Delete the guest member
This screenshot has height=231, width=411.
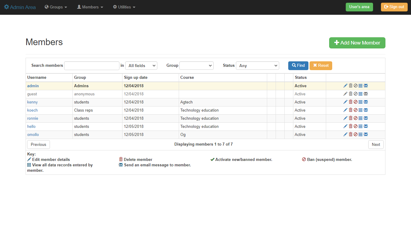point(351,94)
